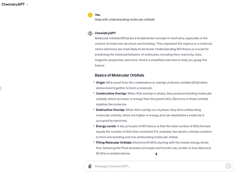The image size is (236, 173).
Task: Expand the chevron beside the ChemistryGPT title
Action: (27, 4)
